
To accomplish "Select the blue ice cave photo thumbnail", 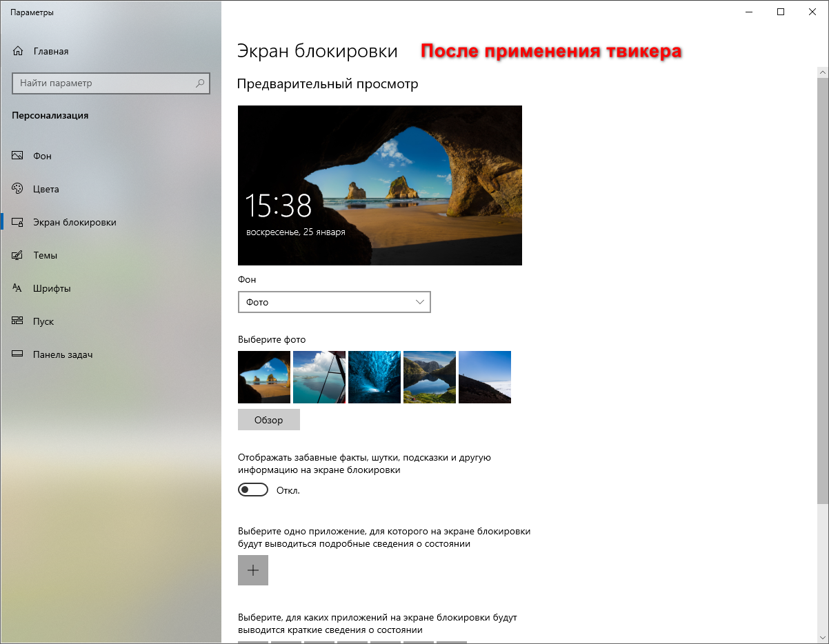I will pos(374,377).
